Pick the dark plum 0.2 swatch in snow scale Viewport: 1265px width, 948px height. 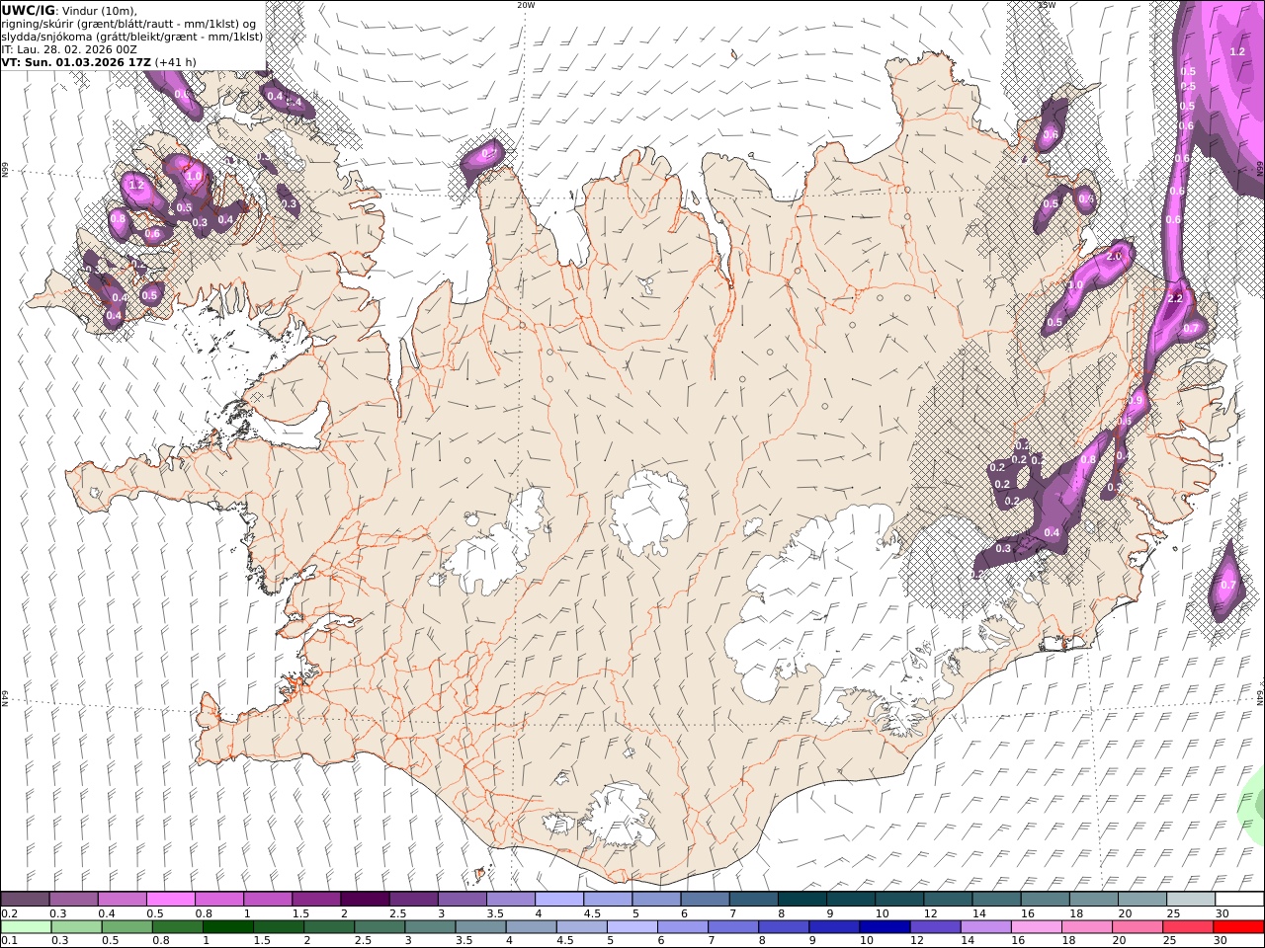pyautogui.click(x=25, y=900)
